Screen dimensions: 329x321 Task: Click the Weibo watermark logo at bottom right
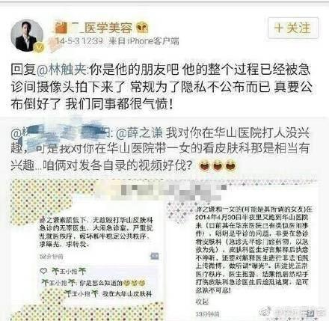click(x=265, y=312)
